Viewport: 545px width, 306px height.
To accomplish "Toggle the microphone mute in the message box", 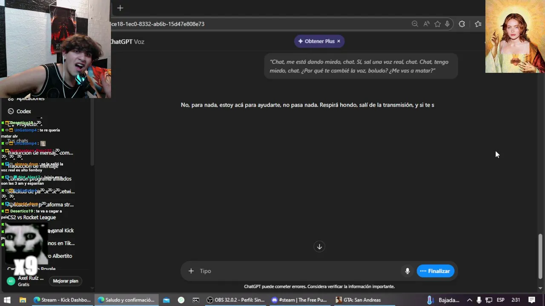I will coord(407,271).
